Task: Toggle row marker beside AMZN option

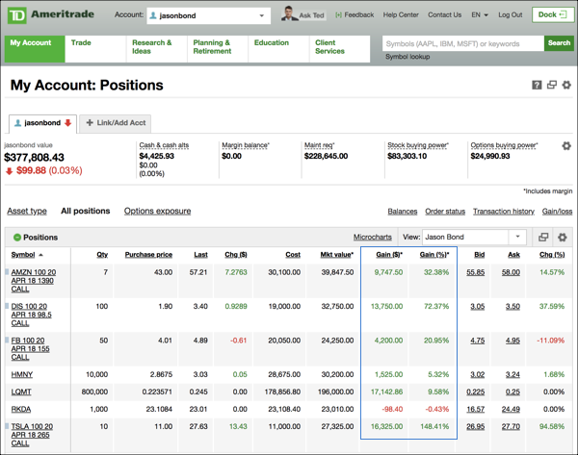Action: (x=7, y=273)
